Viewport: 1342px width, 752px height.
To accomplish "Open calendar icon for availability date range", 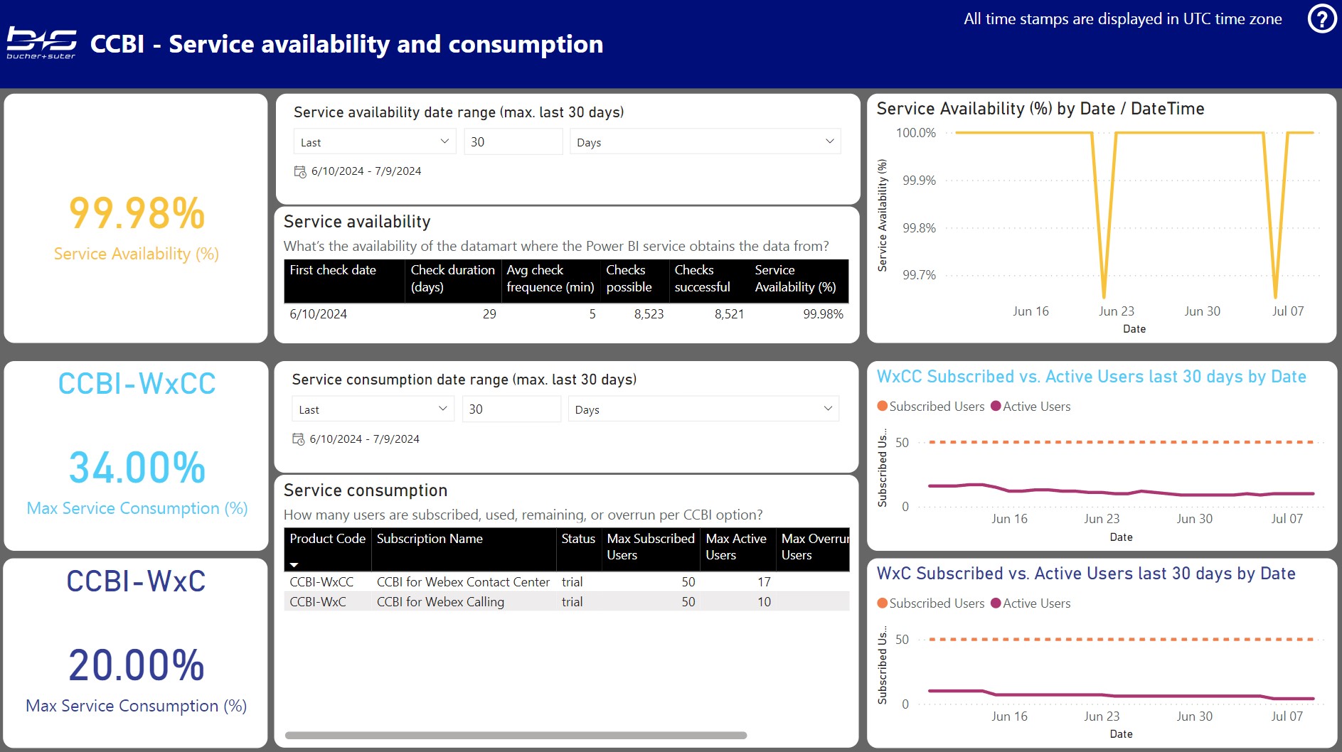I will point(300,171).
